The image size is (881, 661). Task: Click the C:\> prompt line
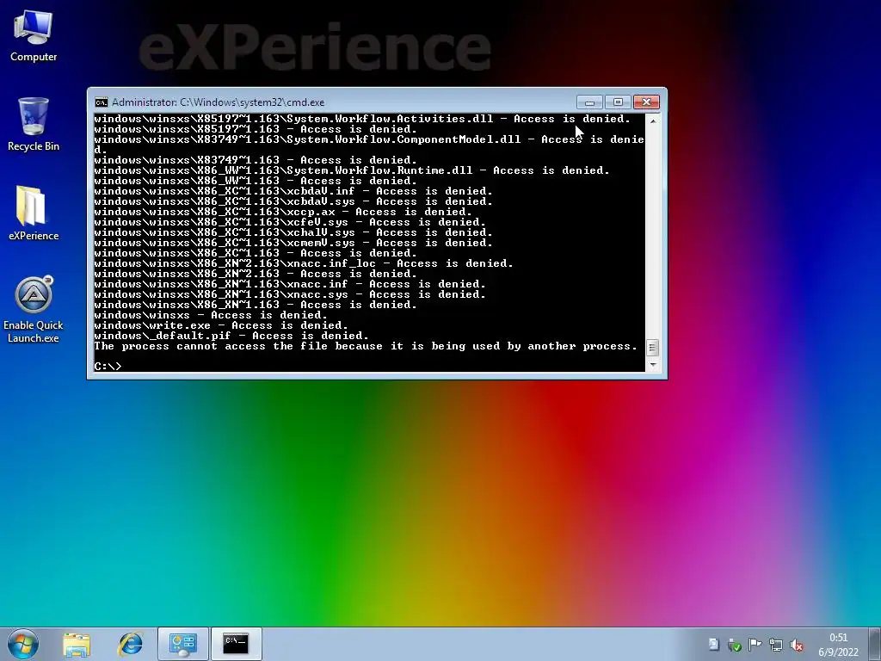(108, 367)
